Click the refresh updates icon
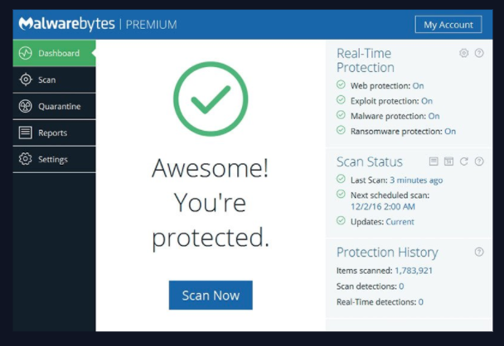The image size is (504, 346). (464, 161)
